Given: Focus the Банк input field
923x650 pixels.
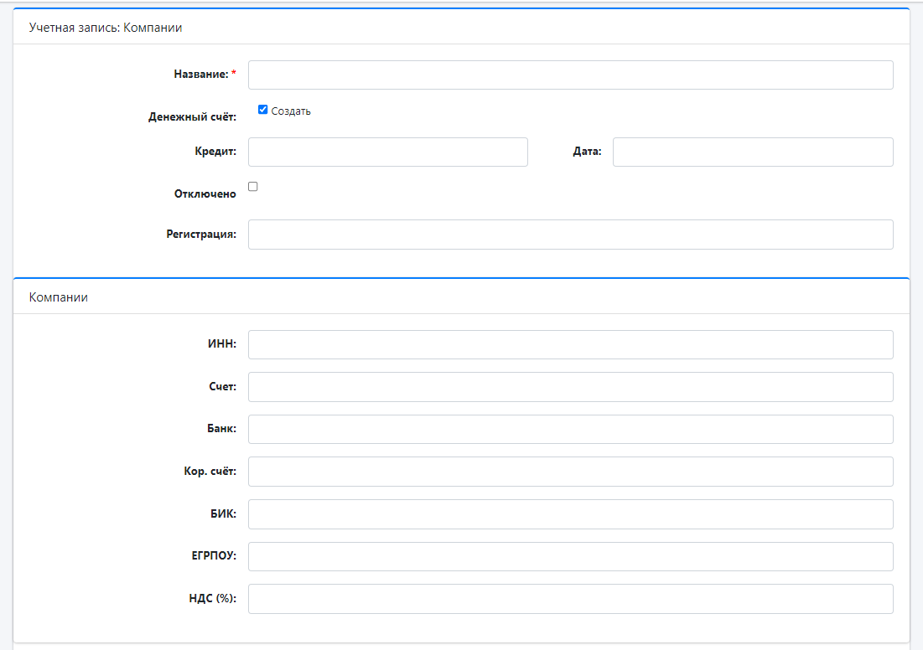Looking at the screenshot, I should click(570, 429).
